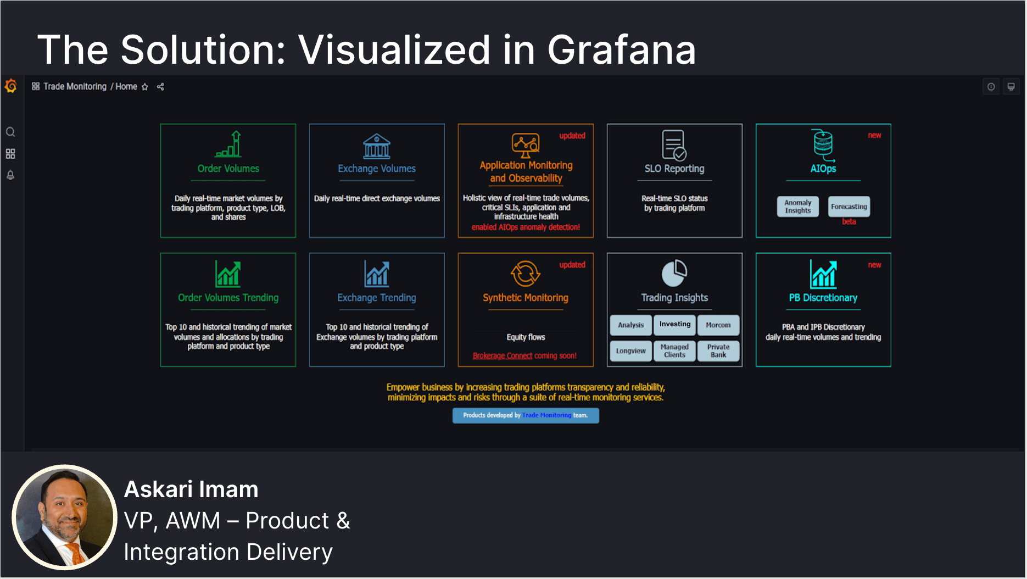
Task: Open Alerting via the bell icon
Action: 10,175
